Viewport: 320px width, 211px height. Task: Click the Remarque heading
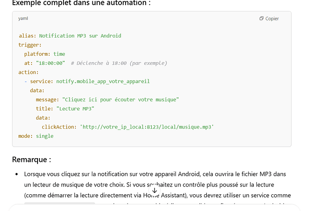32,160
